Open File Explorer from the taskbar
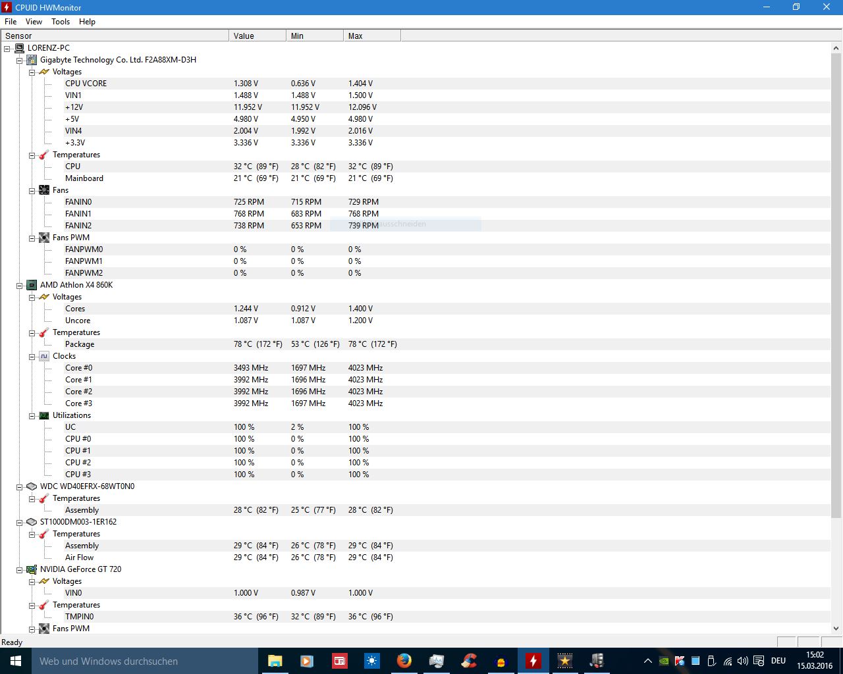The image size is (843, 674). [275, 661]
